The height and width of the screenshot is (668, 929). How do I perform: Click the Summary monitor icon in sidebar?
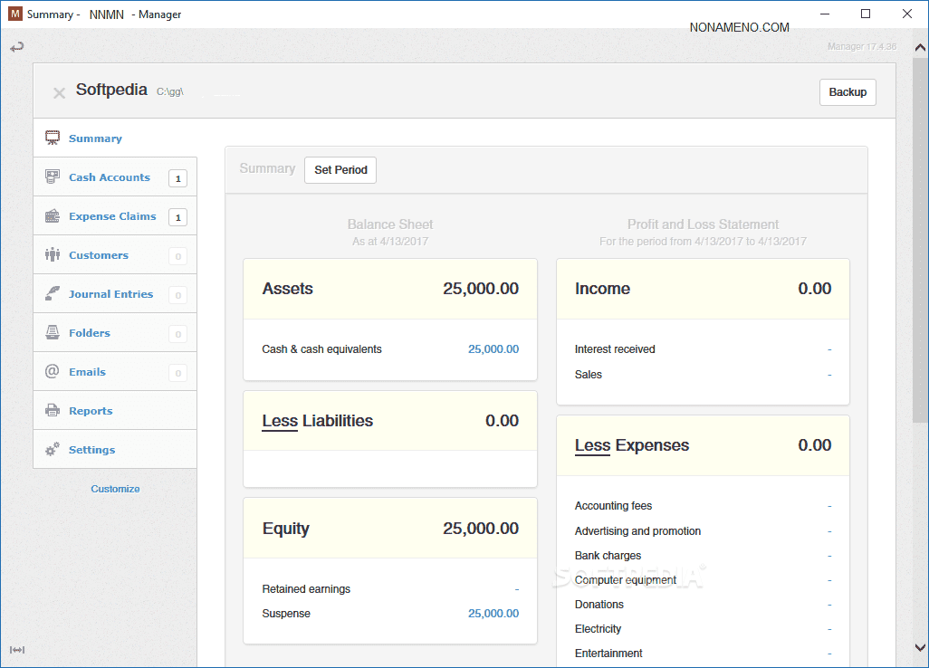click(x=53, y=138)
